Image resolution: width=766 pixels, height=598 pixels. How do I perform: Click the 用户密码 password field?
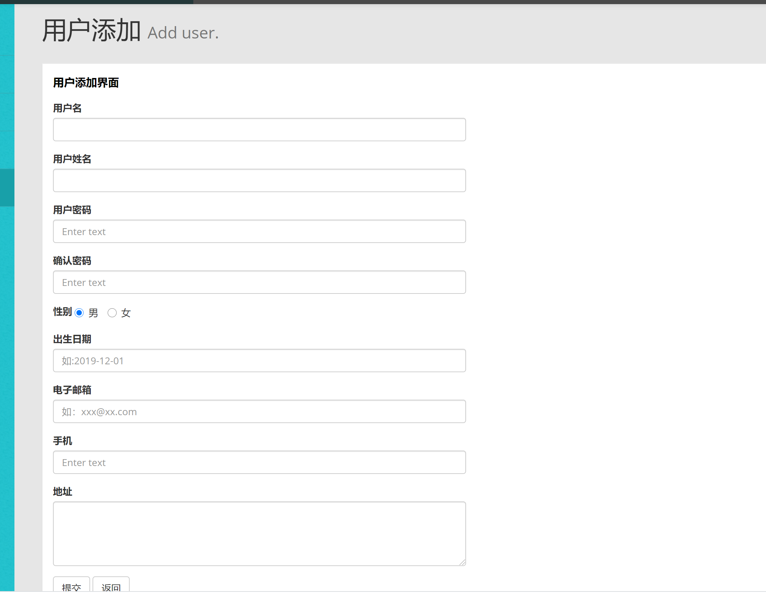click(x=259, y=231)
